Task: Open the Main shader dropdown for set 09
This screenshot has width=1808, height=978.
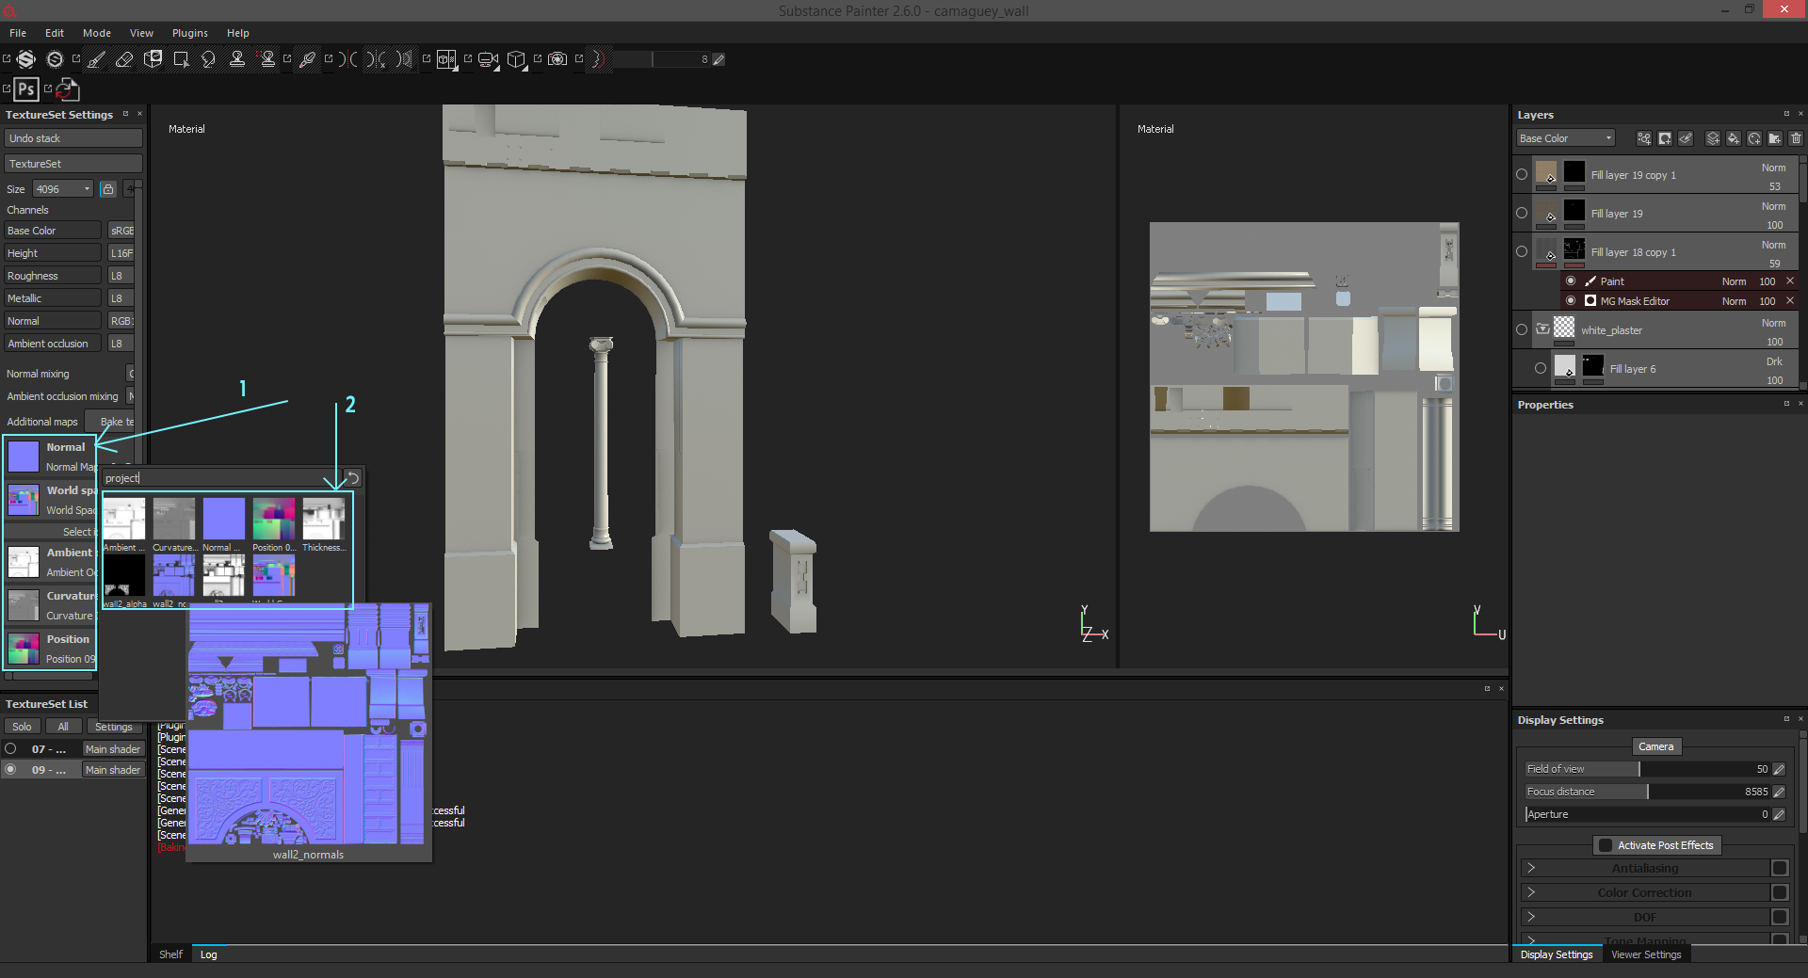Action: coord(113,770)
